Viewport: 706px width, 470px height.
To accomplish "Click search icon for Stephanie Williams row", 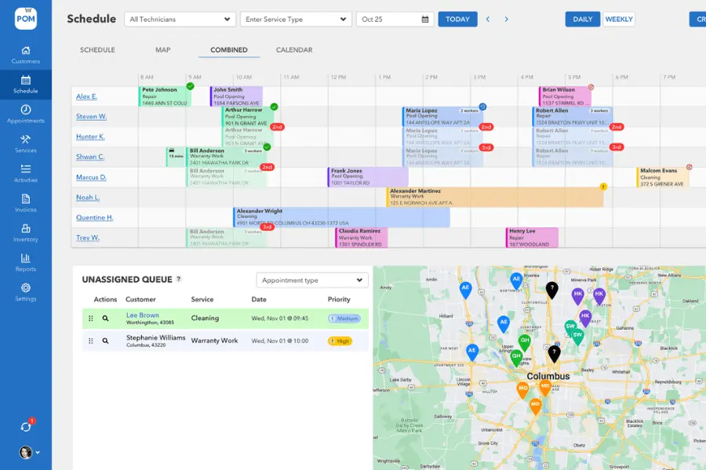I will pos(105,341).
